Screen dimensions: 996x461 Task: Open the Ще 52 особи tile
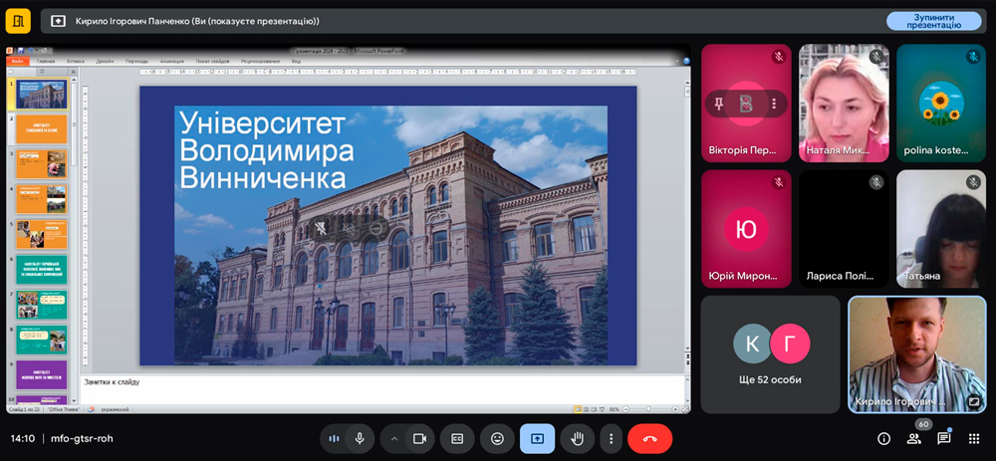pos(771,354)
